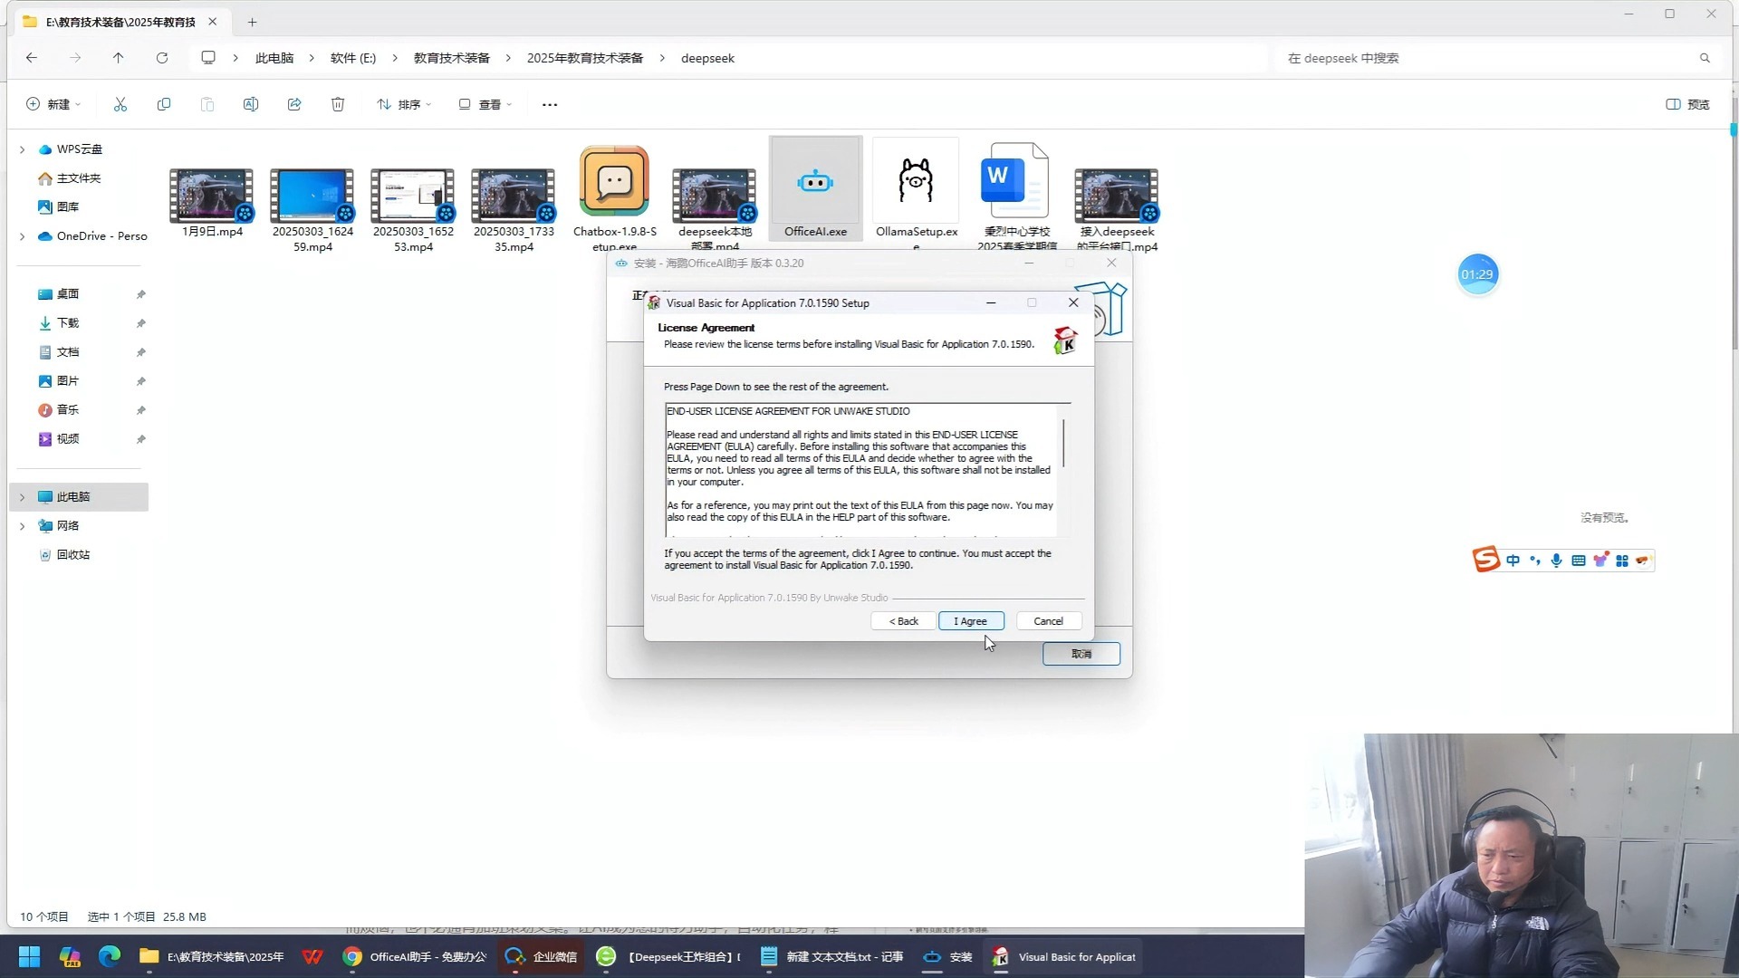Screen dimensions: 1739x978
Task: Toggle the preview pane switch labeled 预览
Action: [x=1685, y=104]
